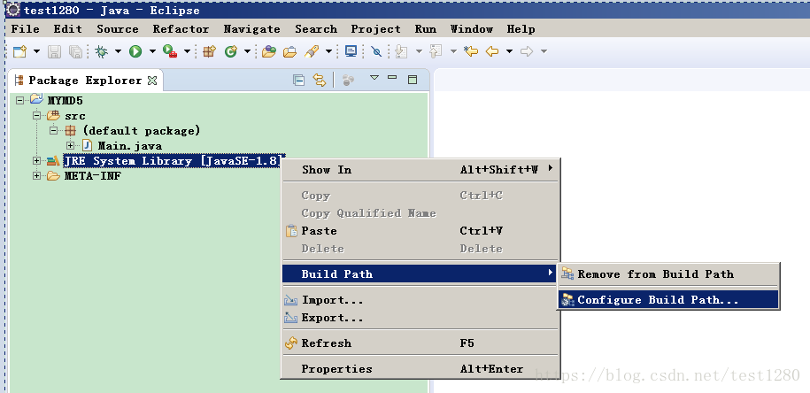This screenshot has height=393, width=810.
Task: Click Configure Build Path... submenu item
Action: coord(668,299)
